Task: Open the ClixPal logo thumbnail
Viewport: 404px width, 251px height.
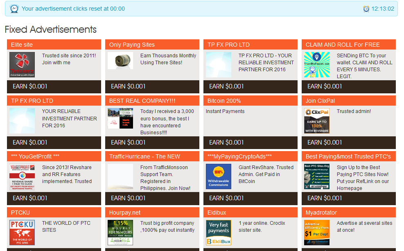Action: coord(317,121)
